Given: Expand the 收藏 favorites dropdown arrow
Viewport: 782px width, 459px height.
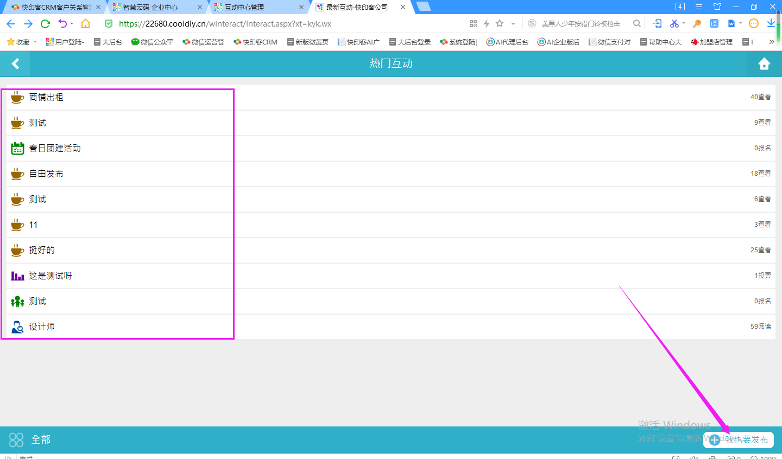Looking at the screenshot, I should (35, 42).
